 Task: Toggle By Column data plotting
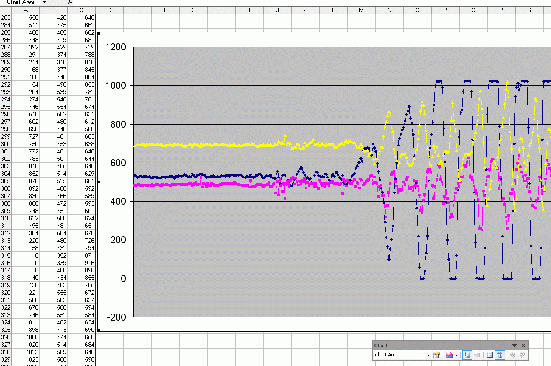pyautogui.click(x=500, y=355)
